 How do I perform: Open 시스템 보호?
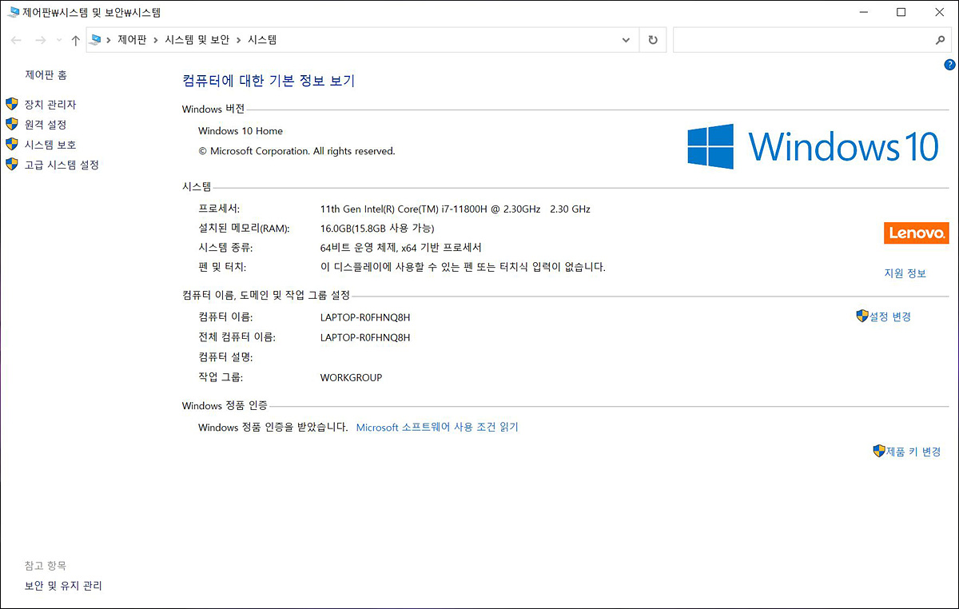[x=50, y=145]
